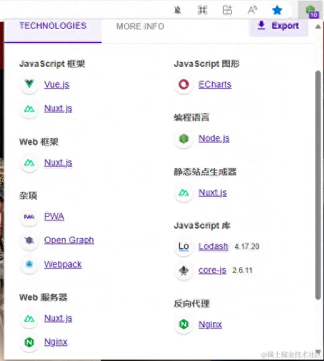Click the Node.js hexagon icon

pyautogui.click(x=184, y=139)
